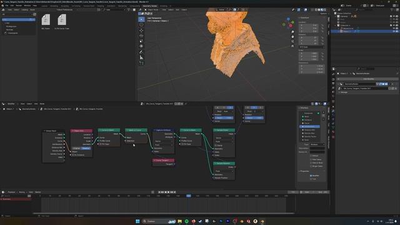
Task: Open Spotify from the taskbar
Action: (x=187, y=221)
